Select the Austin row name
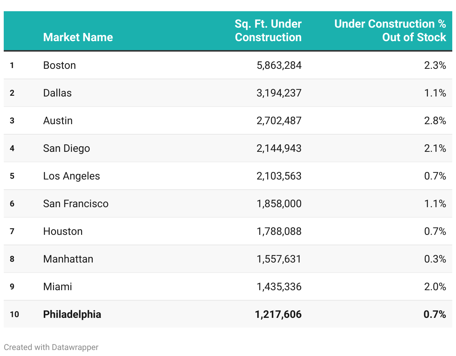456x356 pixels. tap(58, 121)
